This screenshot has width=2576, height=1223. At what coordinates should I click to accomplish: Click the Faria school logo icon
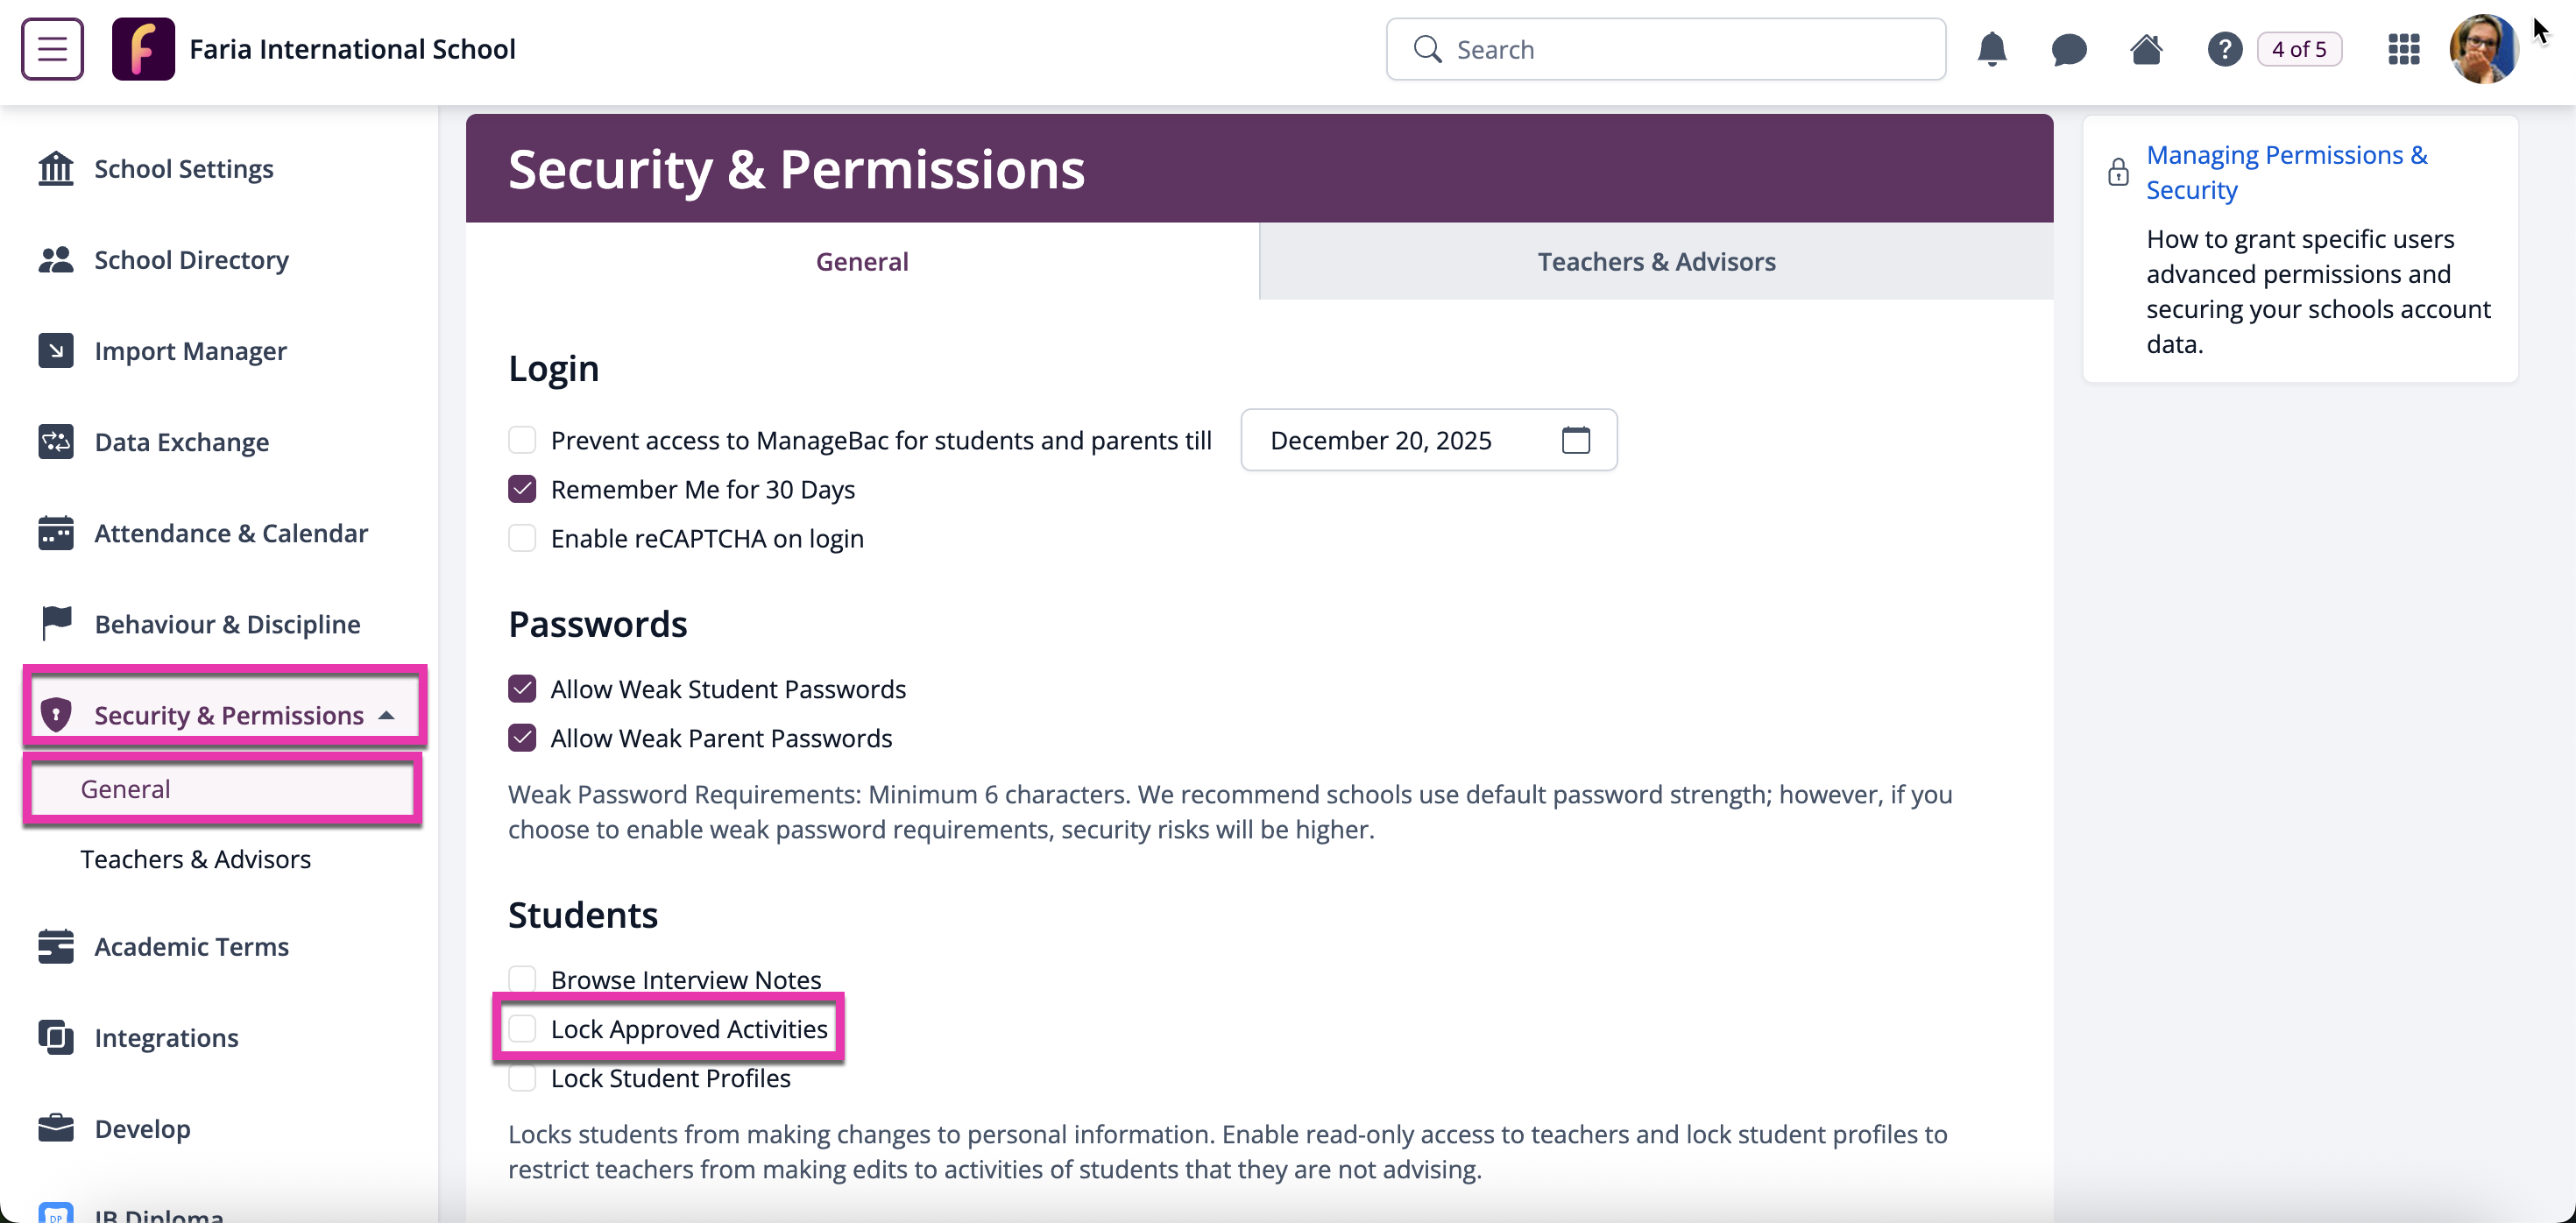143,49
